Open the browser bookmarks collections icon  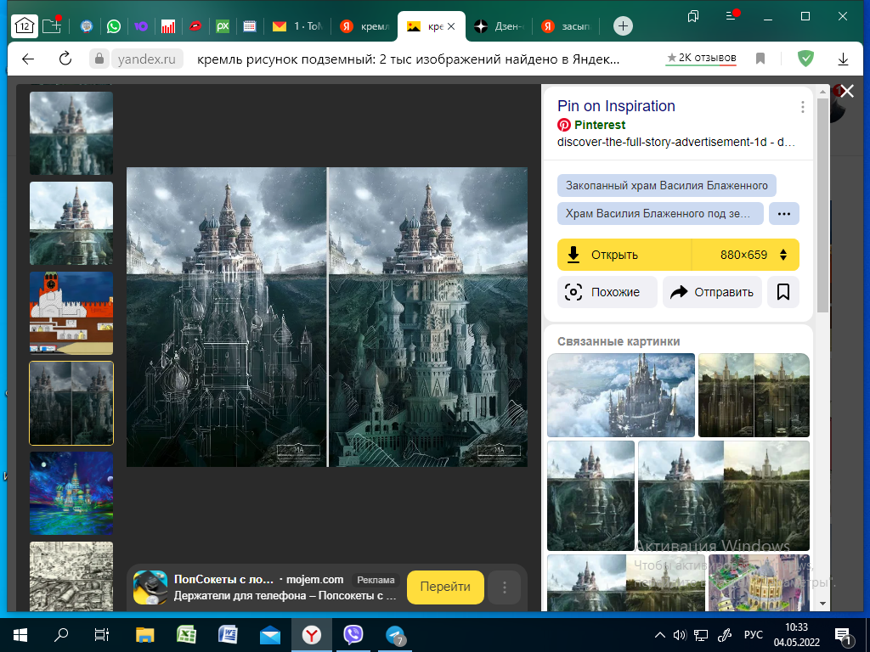tap(693, 17)
